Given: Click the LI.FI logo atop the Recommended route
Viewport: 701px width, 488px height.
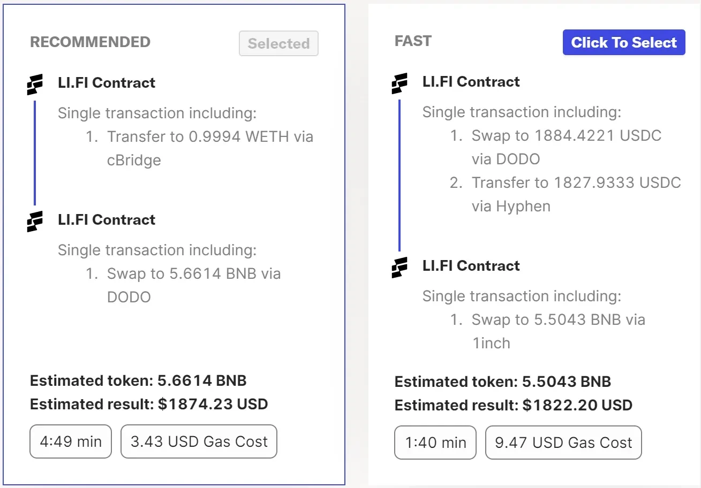Looking at the screenshot, I should click(x=35, y=85).
